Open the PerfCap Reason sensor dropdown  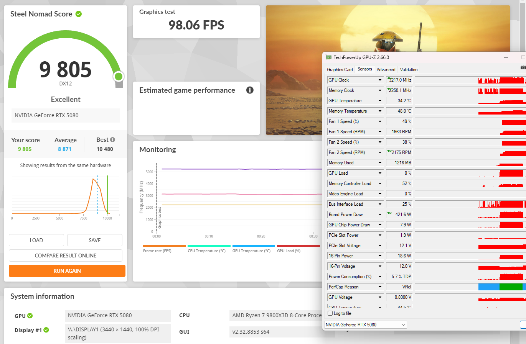[380, 287]
